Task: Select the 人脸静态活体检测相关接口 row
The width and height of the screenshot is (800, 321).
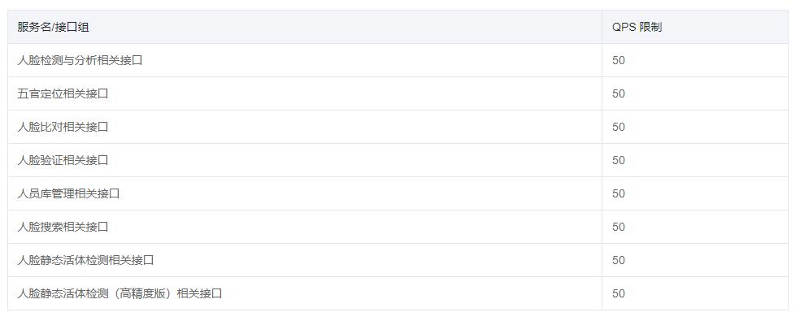Action: click(398, 260)
